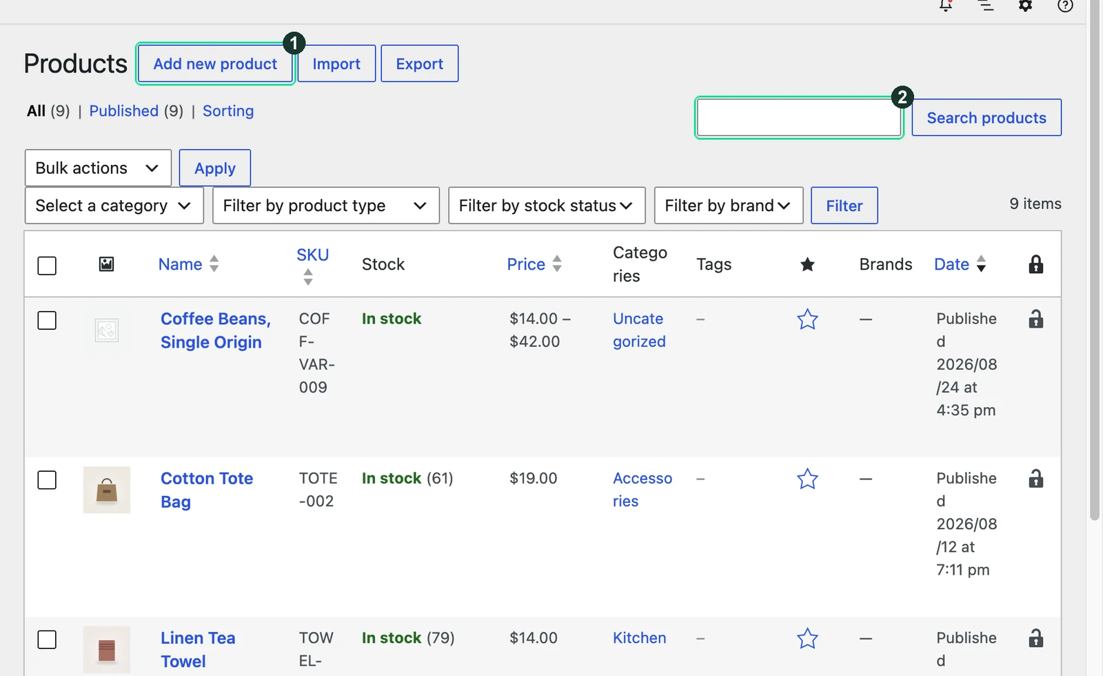Click the Featured star column header
1103x676 pixels.
click(807, 264)
